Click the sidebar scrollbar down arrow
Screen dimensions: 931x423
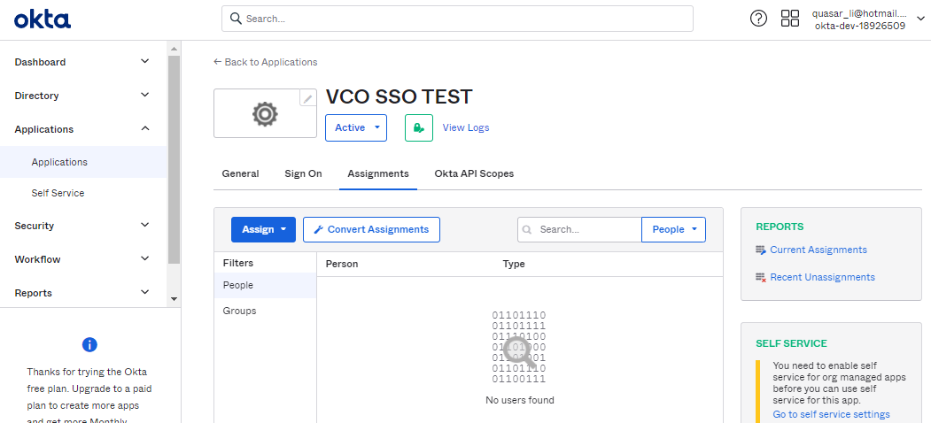(174, 299)
